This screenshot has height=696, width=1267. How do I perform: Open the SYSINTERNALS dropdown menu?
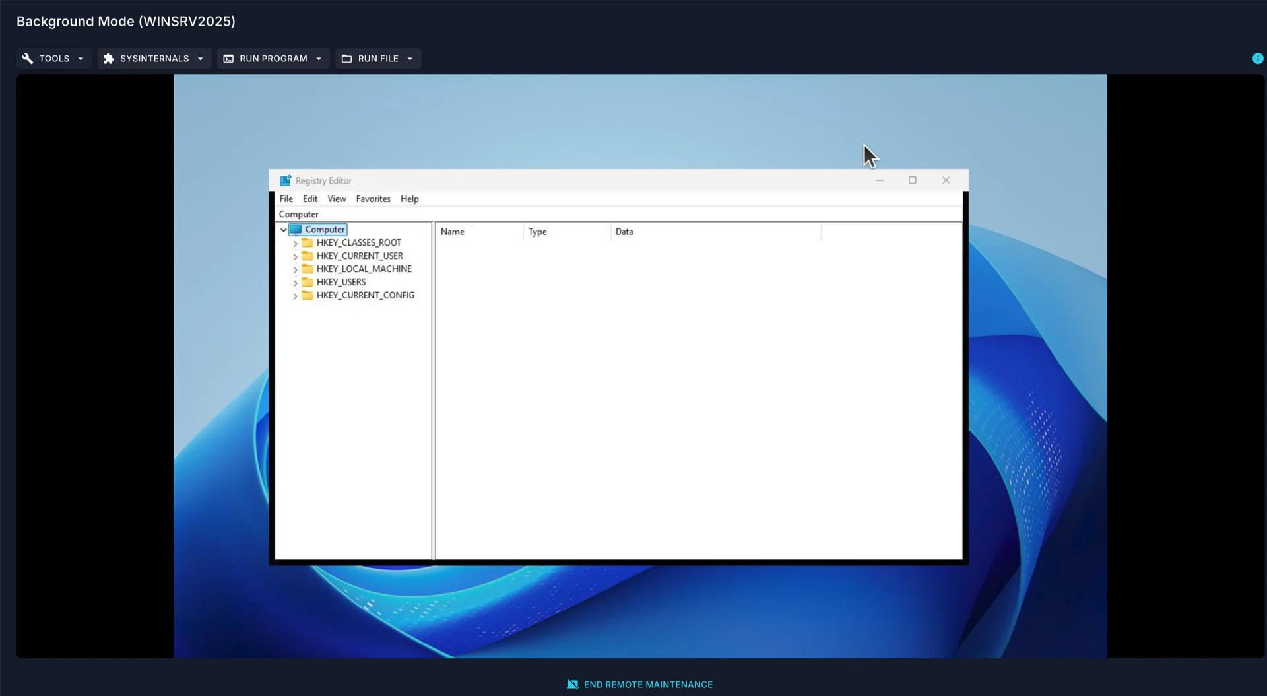tap(154, 59)
